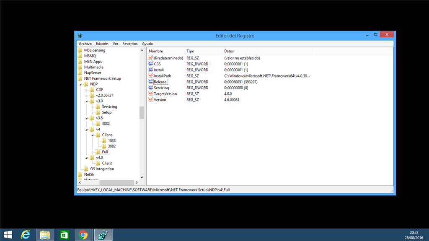The height and width of the screenshot is (241, 429).
Task: Click the Install DWORD value icon
Action: 151,70
